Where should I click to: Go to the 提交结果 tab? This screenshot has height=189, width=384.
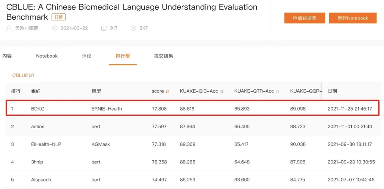pos(164,56)
